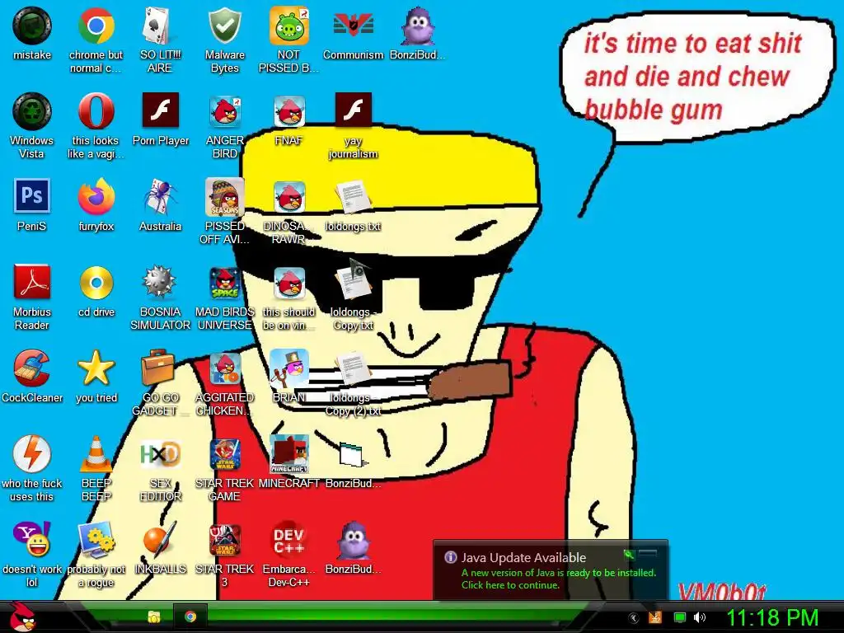Open the volume speaker tray icon
This screenshot has width=844, height=633.
[699, 617]
